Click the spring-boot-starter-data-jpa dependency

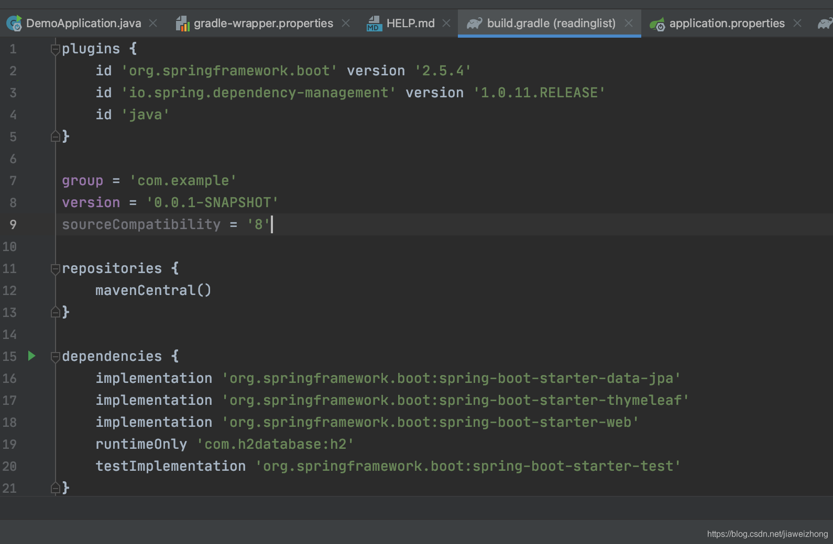pyautogui.click(x=452, y=378)
